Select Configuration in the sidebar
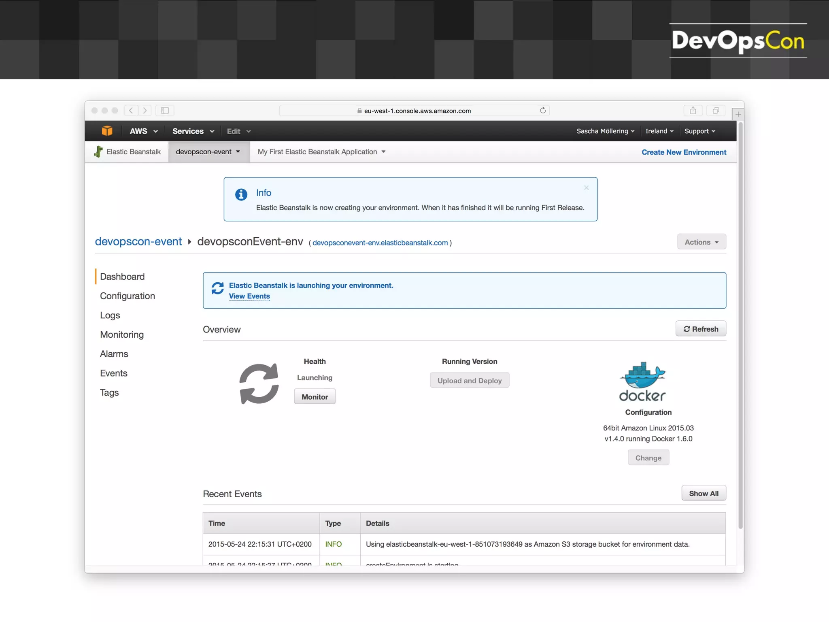This screenshot has width=829, height=622. pyautogui.click(x=128, y=296)
